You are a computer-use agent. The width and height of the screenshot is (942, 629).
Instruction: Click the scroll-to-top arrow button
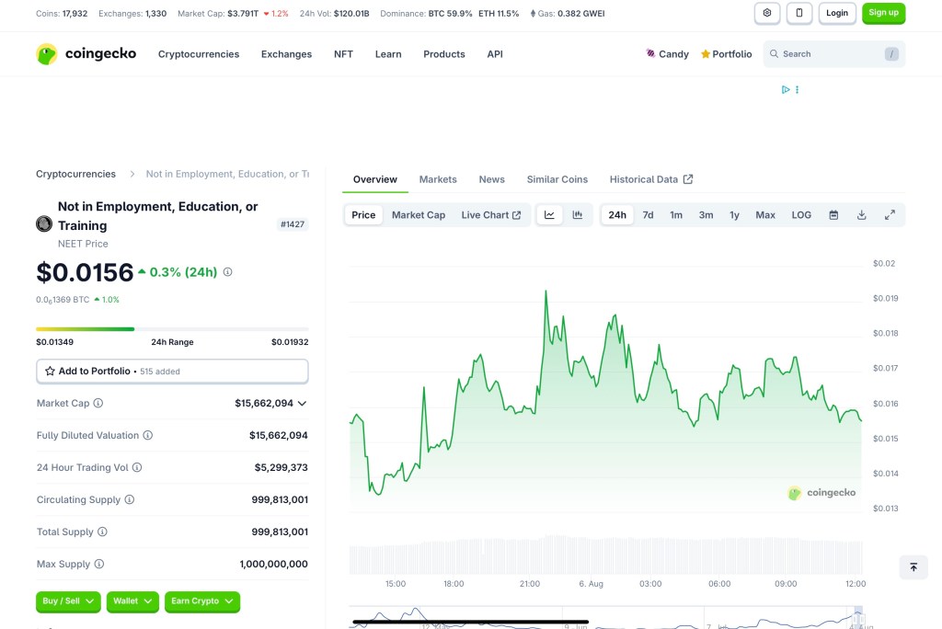point(913,567)
